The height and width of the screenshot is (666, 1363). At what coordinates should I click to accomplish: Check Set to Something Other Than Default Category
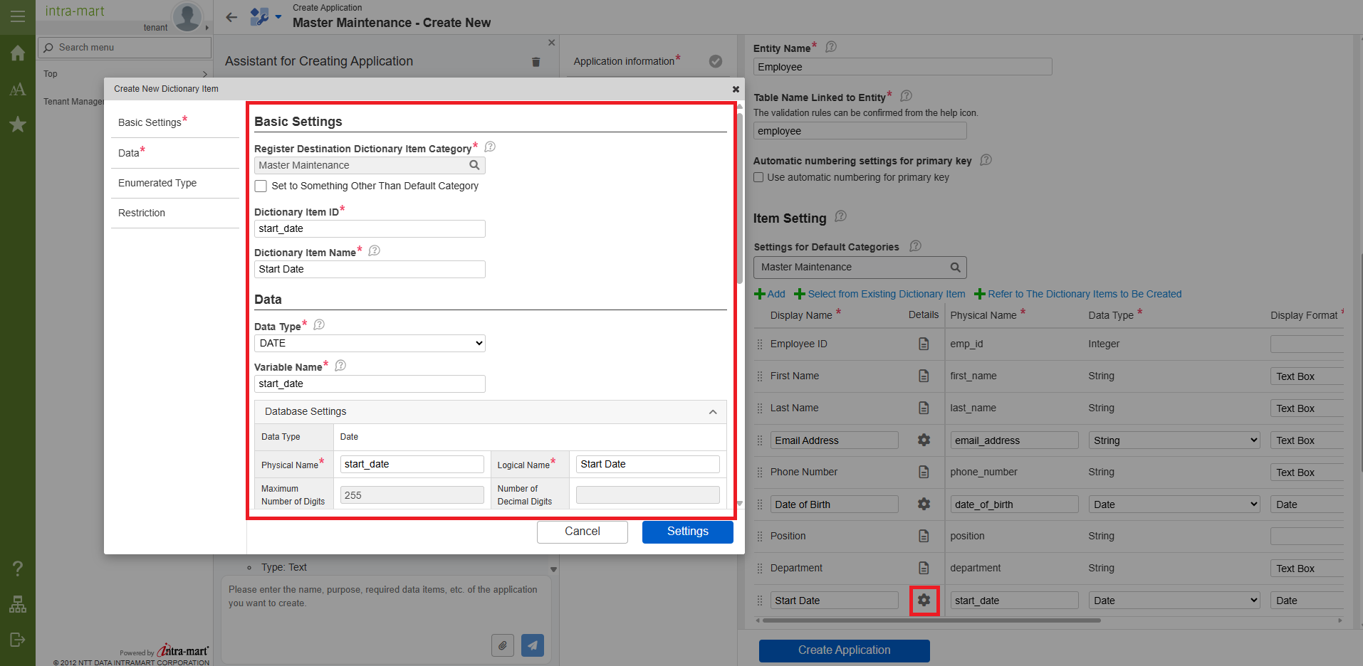pyautogui.click(x=261, y=186)
